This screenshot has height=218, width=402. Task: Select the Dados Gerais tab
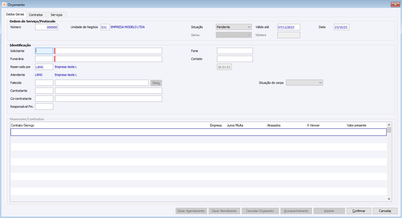[15, 15]
